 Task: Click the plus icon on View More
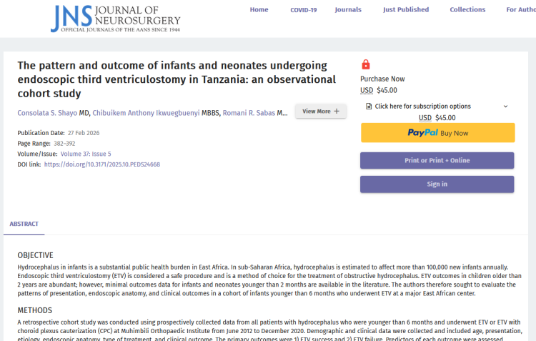pyautogui.click(x=337, y=111)
